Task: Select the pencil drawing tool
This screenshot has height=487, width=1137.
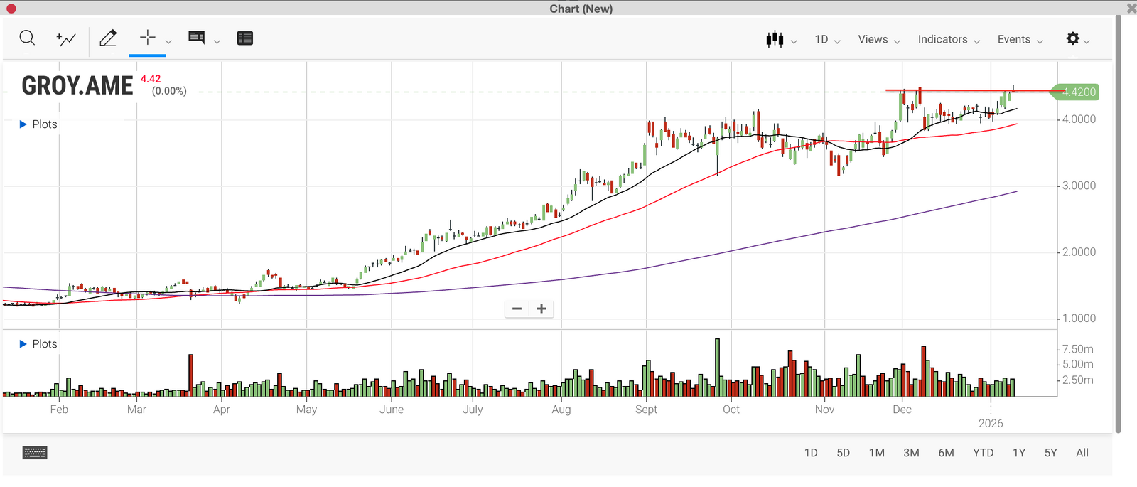Action: (108, 38)
